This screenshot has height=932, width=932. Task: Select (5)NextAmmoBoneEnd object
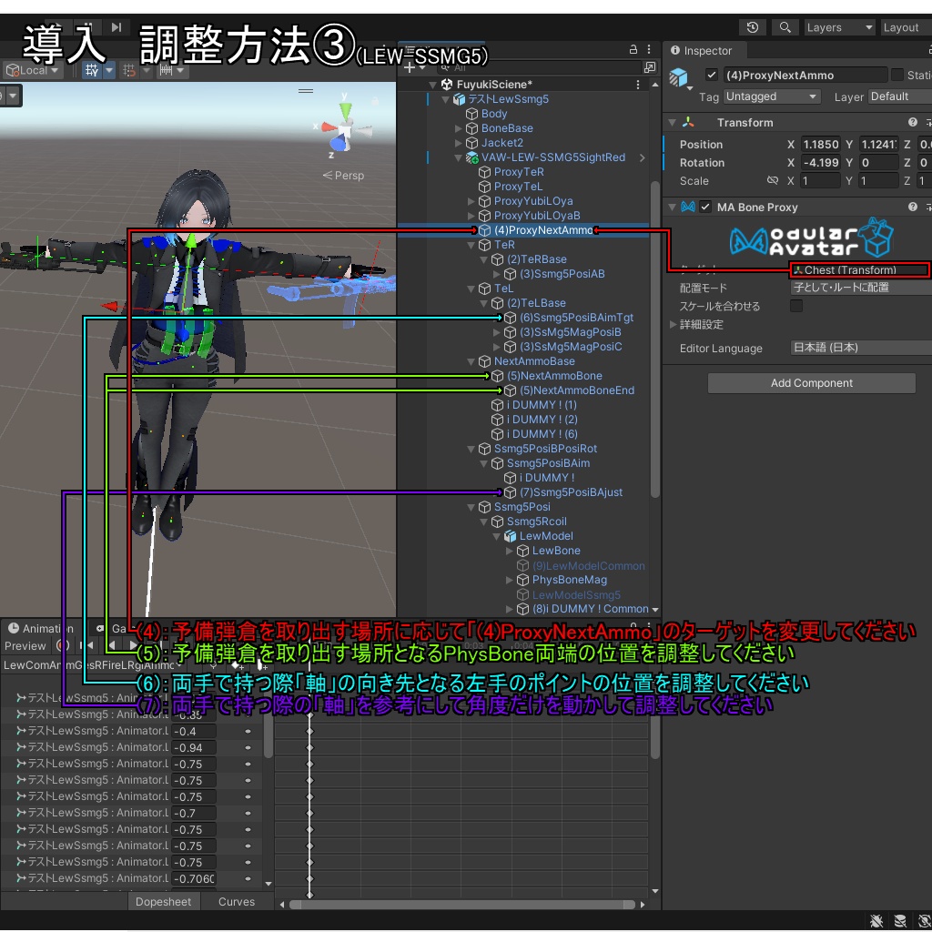coord(576,390)
